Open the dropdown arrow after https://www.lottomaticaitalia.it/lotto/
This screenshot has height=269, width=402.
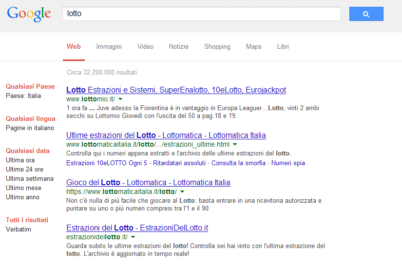[182, 192]
